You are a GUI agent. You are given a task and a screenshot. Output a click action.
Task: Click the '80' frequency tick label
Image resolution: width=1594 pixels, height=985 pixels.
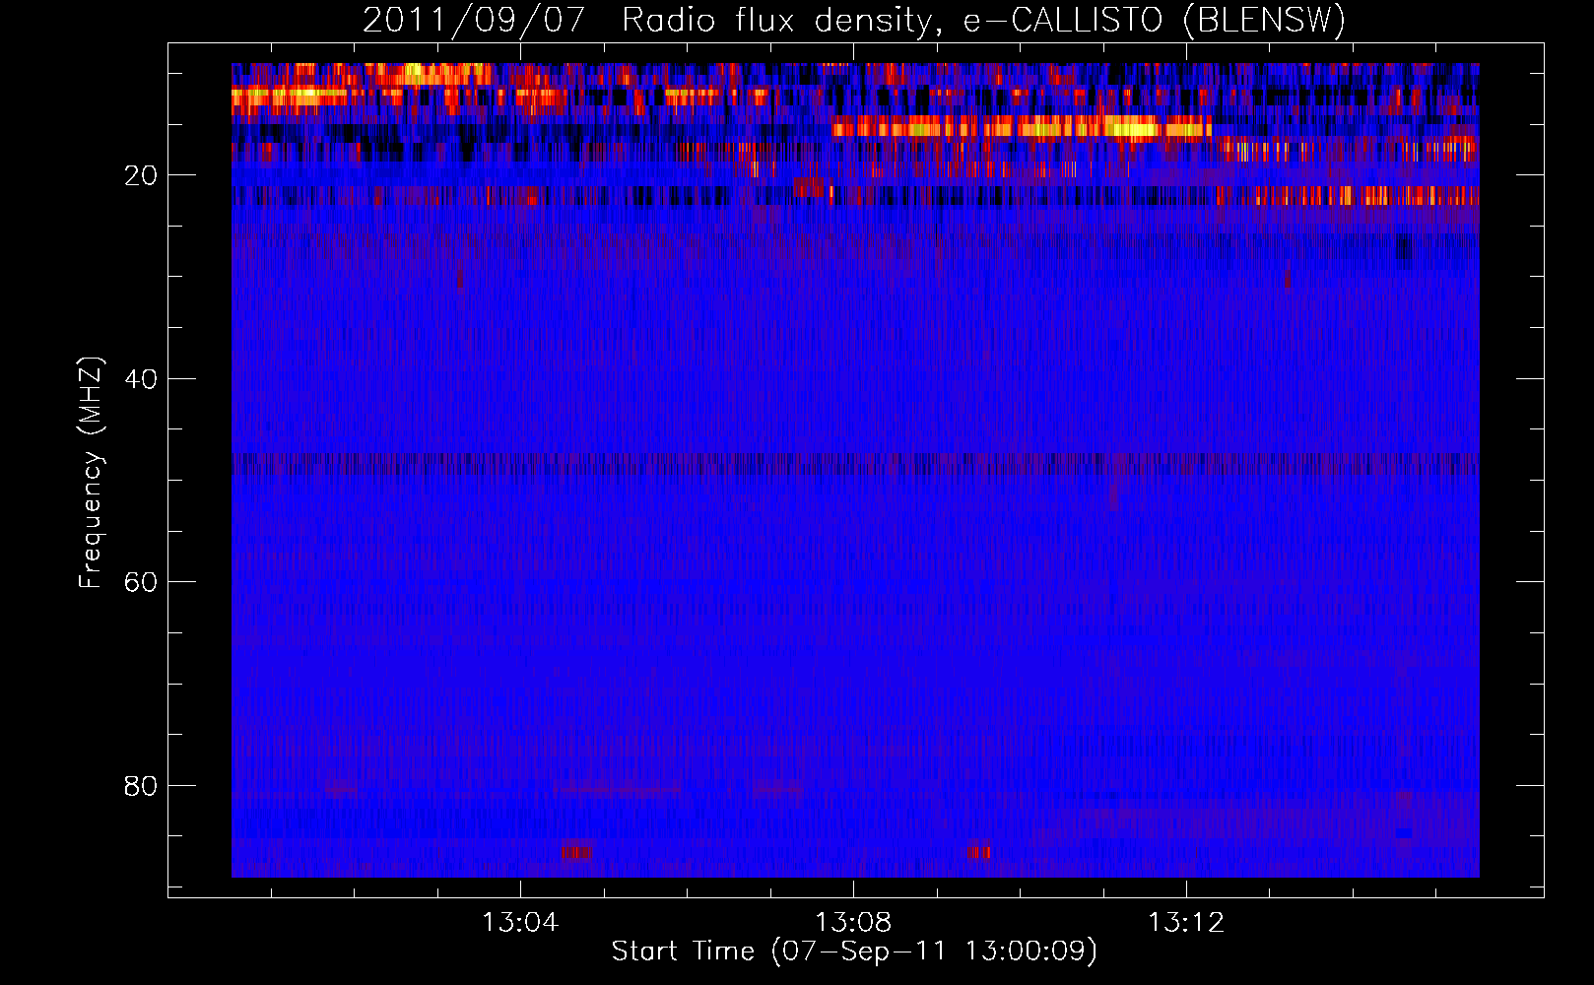coord(141,786)
